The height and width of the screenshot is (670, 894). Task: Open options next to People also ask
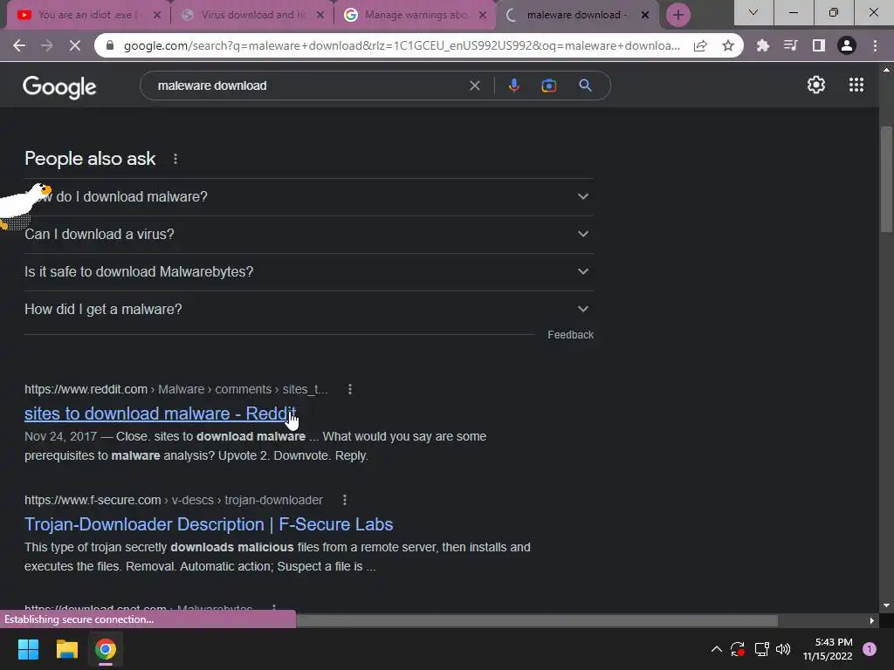point(175,159)
